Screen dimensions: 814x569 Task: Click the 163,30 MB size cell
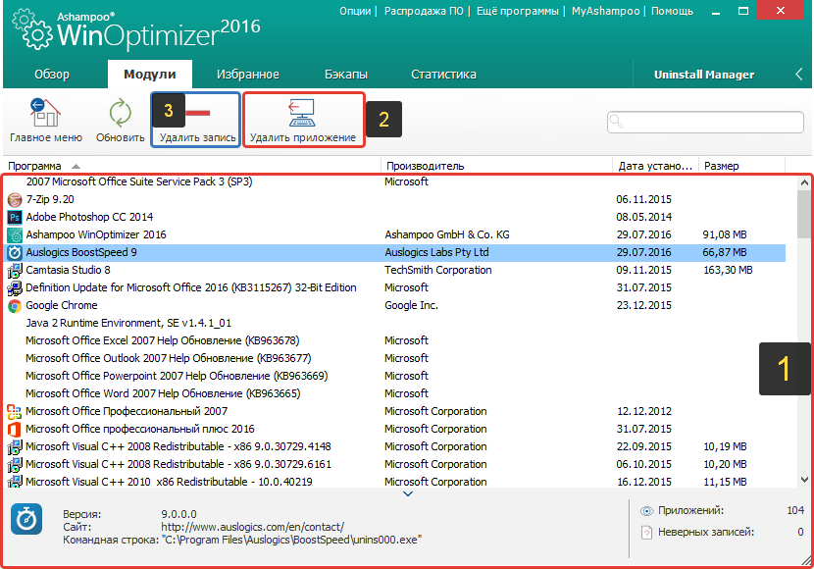coord(728,270)
